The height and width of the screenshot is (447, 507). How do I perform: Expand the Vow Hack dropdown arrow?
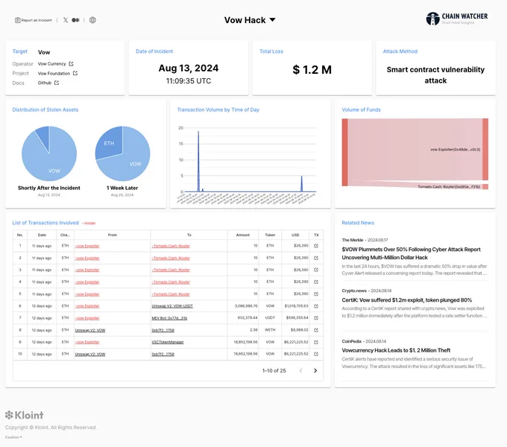(273, 19)
